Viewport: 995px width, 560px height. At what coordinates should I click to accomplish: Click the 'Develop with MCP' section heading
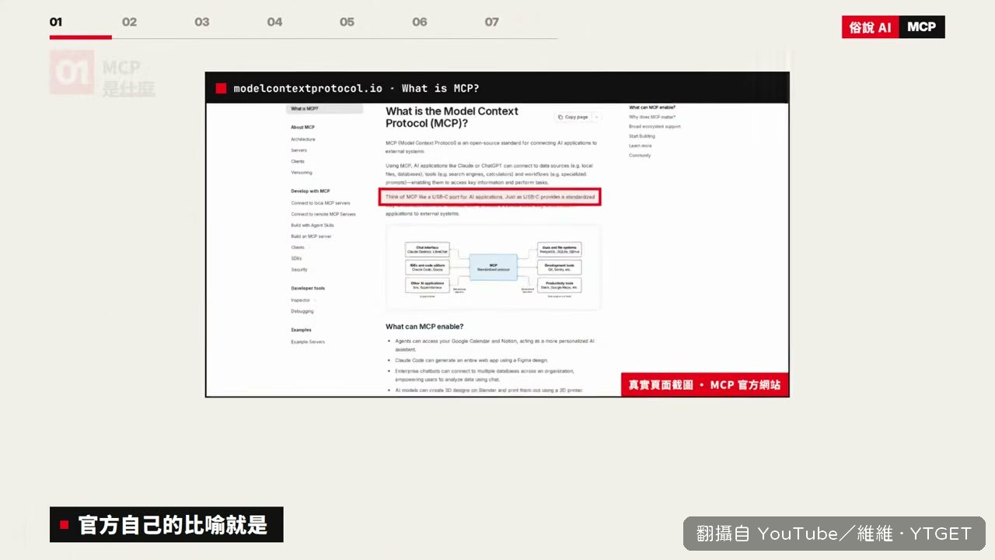click(x=311, y=191)
